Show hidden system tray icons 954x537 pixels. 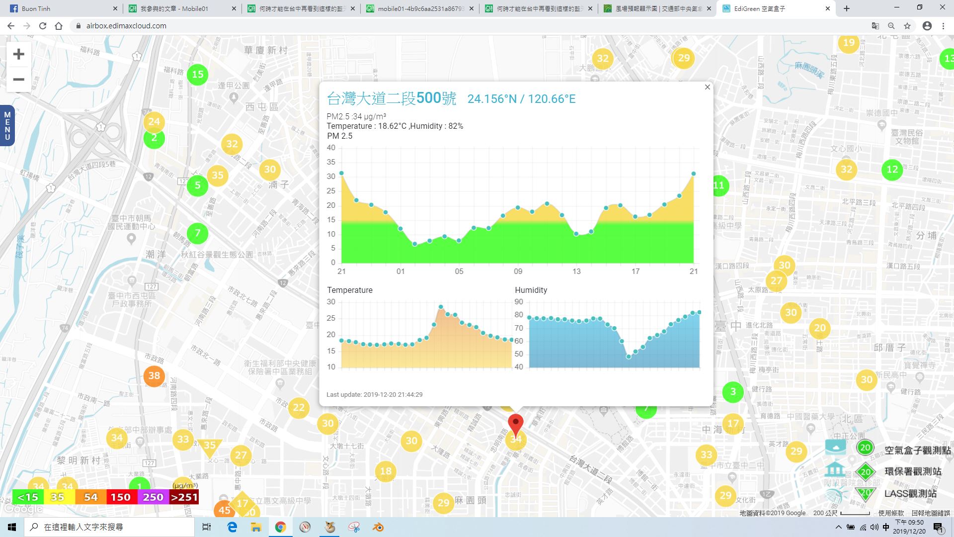pyautogui.click(x=839, y=527)
